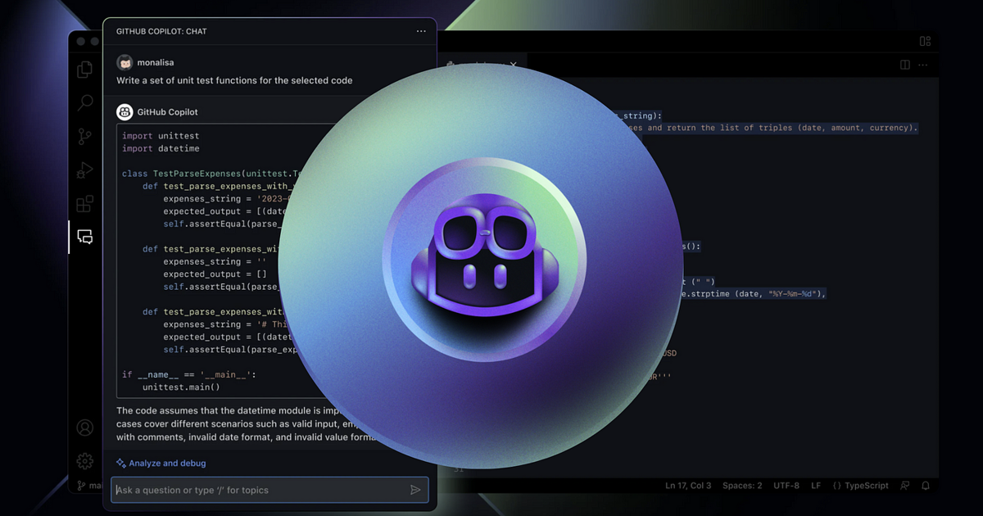Send the chat message with the arrow icon

coord(415,490)
